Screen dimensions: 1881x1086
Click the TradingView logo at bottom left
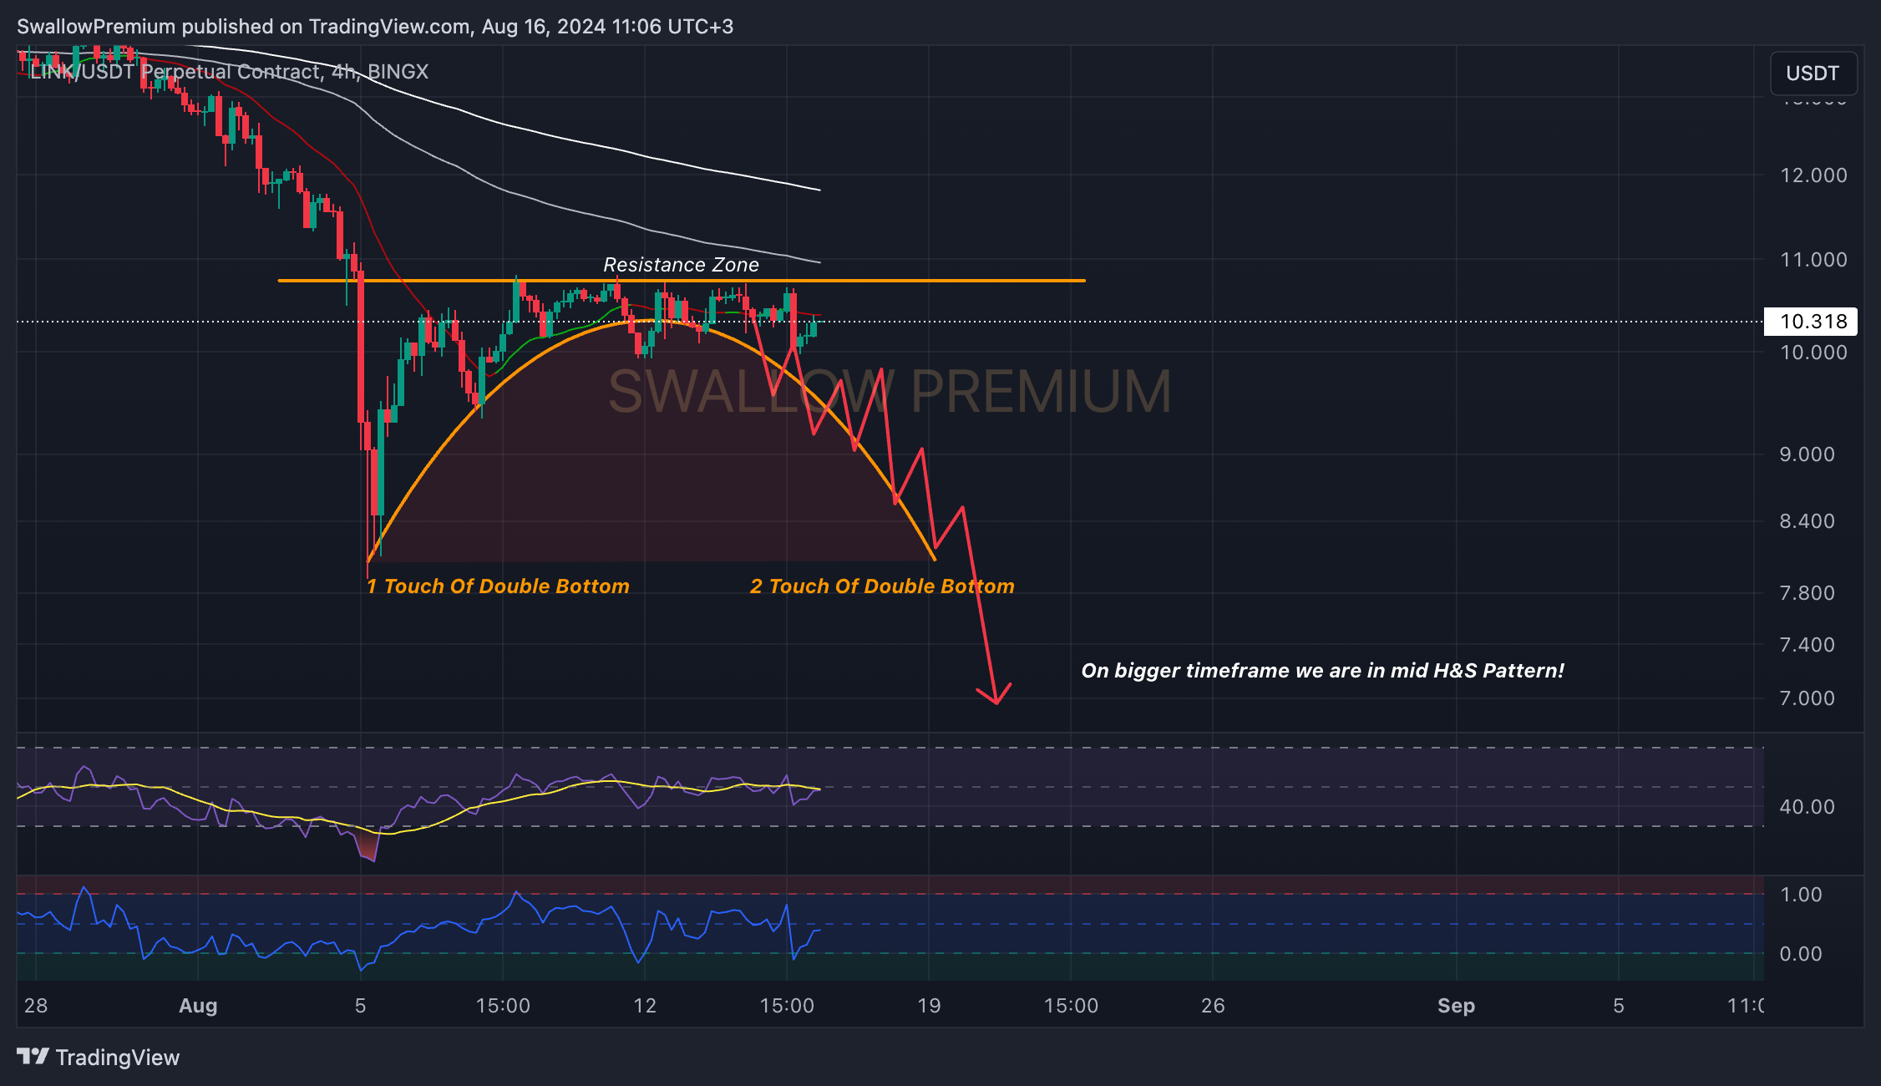pyautogui.click(x=99, y=1058)
